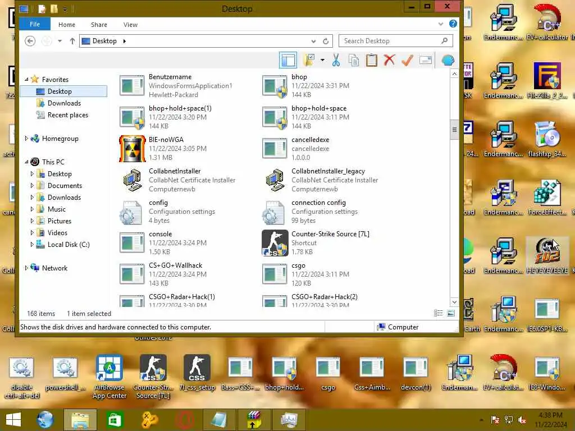Refresh the Desktop folder view
575x431 pixels.
(326, 41)
